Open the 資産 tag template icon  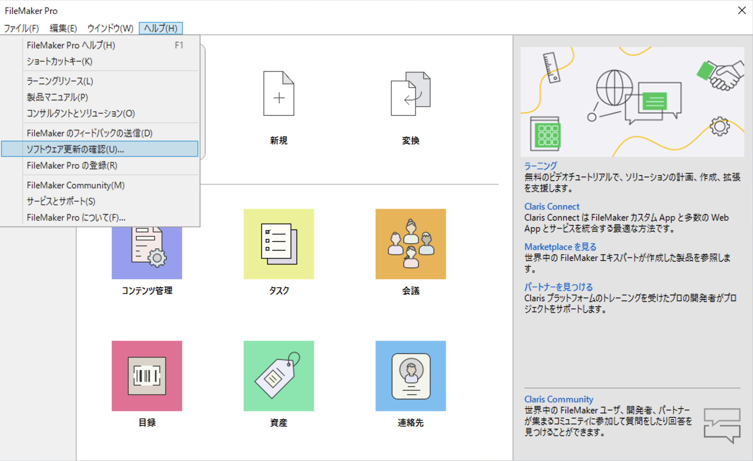point(279,376)
